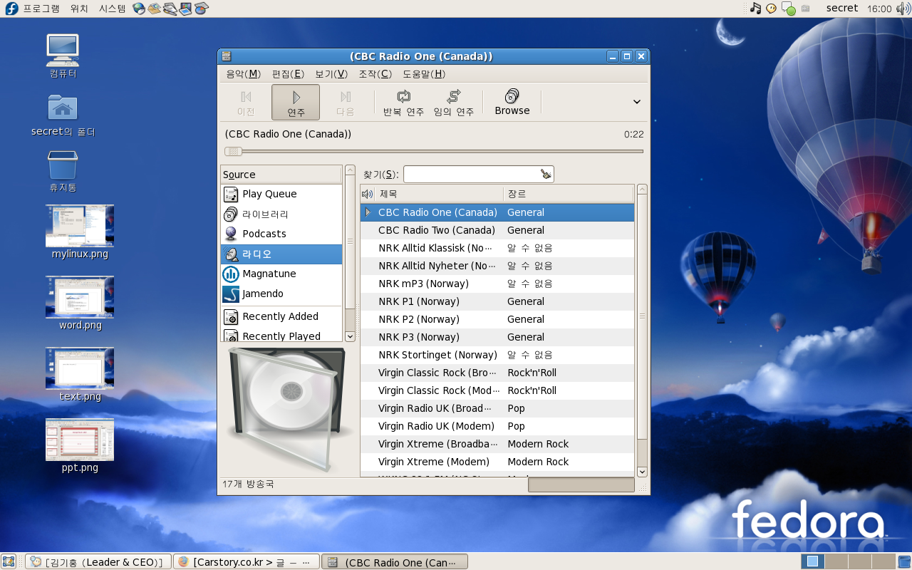
Task: Select Virgin Radio UK (Modem) station
Action: 497,426
